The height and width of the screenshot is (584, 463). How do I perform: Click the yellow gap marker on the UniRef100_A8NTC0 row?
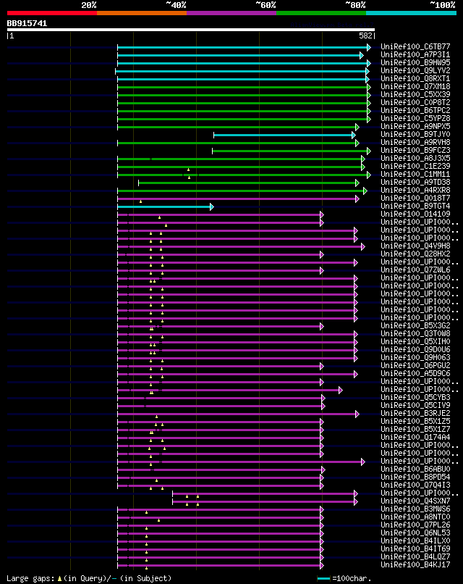point(159,520)
